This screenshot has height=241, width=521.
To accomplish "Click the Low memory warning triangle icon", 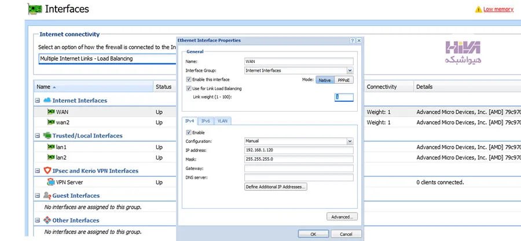I will click(479, 9).
